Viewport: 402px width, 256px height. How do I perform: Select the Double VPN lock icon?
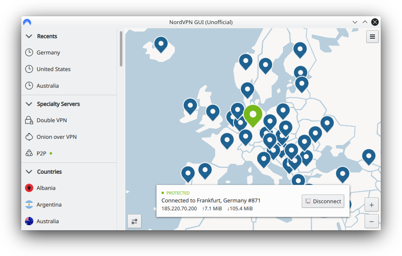tap(29, 121)
